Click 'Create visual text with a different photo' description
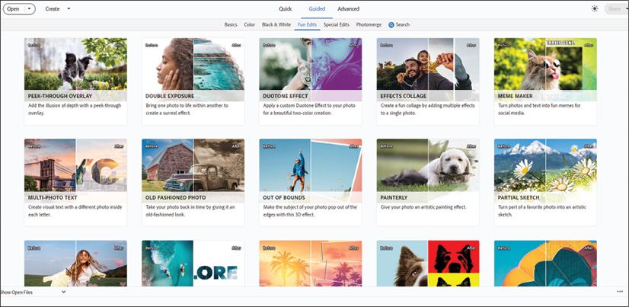 point(75,211)
